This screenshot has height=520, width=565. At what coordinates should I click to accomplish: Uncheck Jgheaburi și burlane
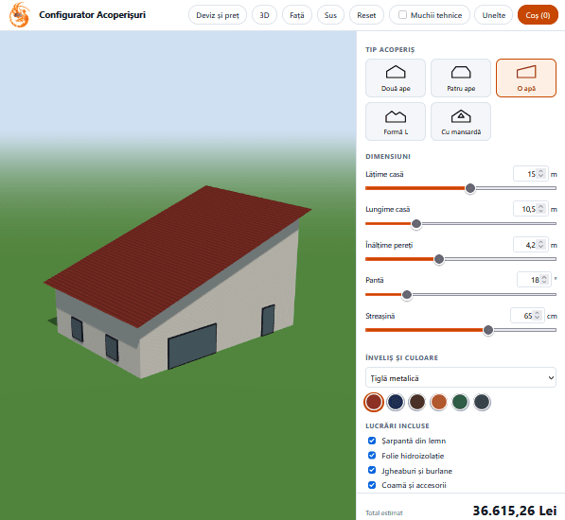point(372,470)
